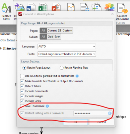Open the Fonts embedding dropdown

tap(67, 54)
